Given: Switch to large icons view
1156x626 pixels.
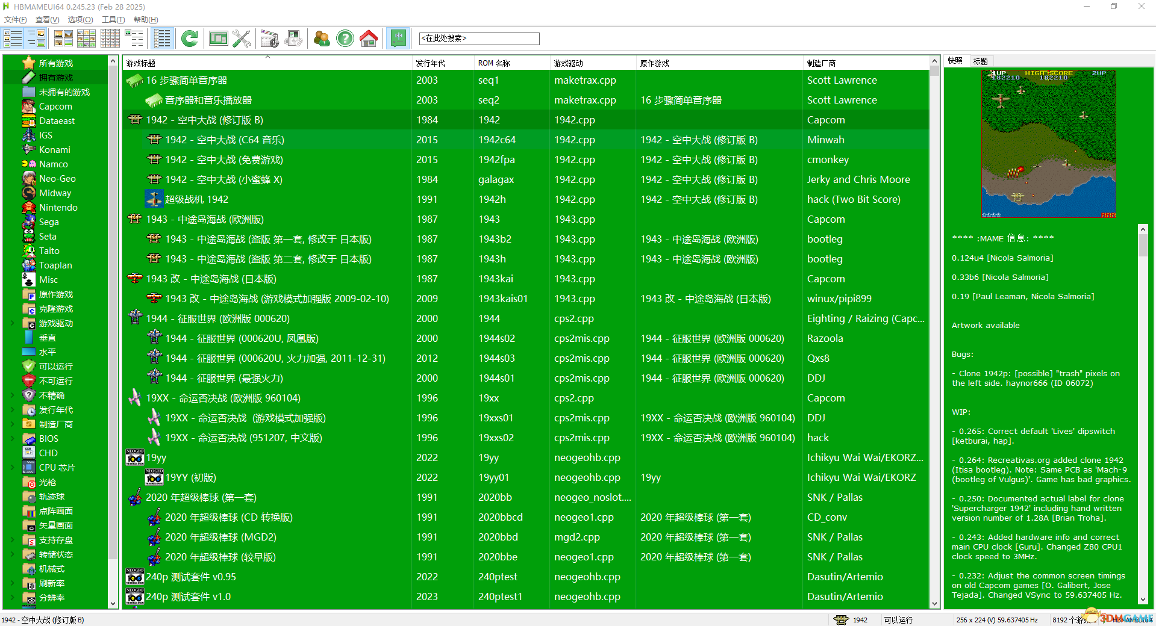Looking at the screenshot, I should click(x=63, y=39).
